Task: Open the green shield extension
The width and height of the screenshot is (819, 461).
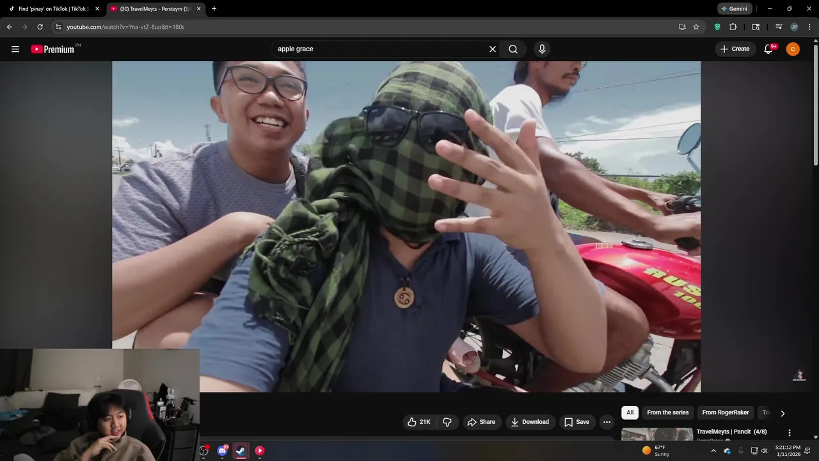Action: click(717, 27)
